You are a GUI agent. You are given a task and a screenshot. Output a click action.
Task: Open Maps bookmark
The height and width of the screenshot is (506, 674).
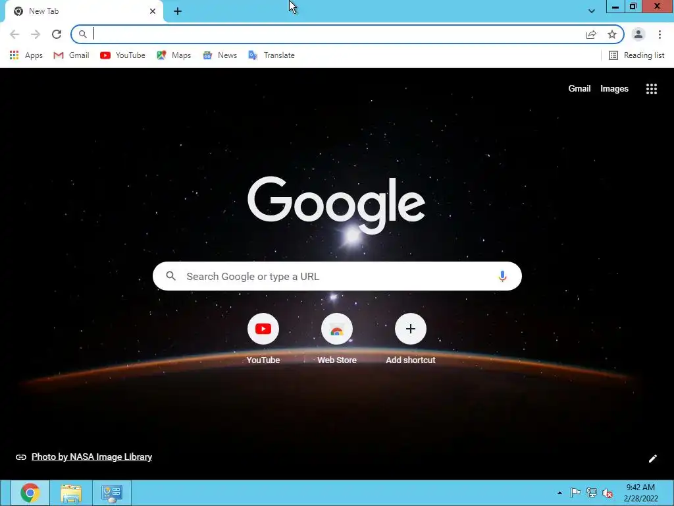click(x=174, y=55)
